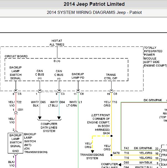Click "WHT/BLK" beside pin 5
Screen dimensions: 167x168
[146, 163]
